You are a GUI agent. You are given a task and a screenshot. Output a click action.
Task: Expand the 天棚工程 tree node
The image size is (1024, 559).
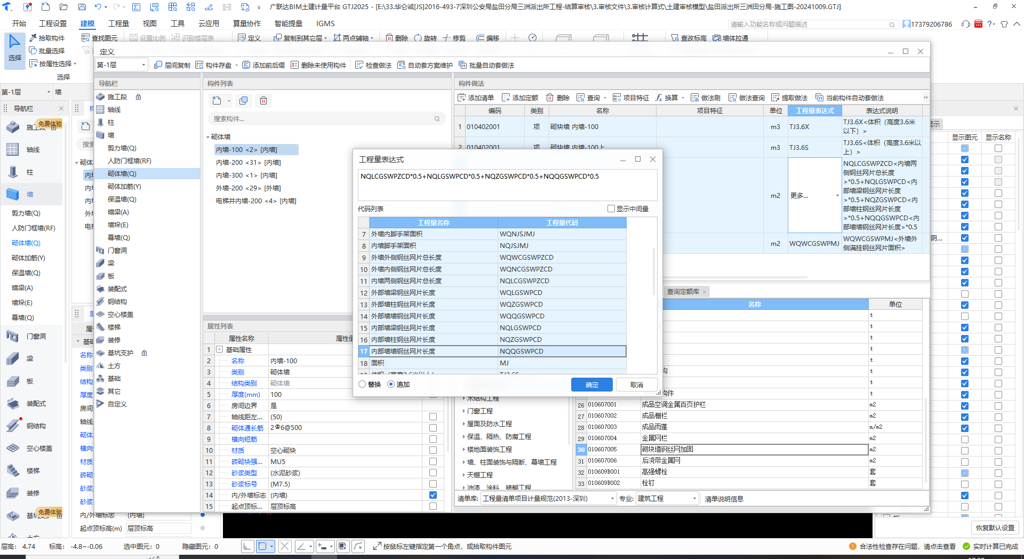[463, 475]
